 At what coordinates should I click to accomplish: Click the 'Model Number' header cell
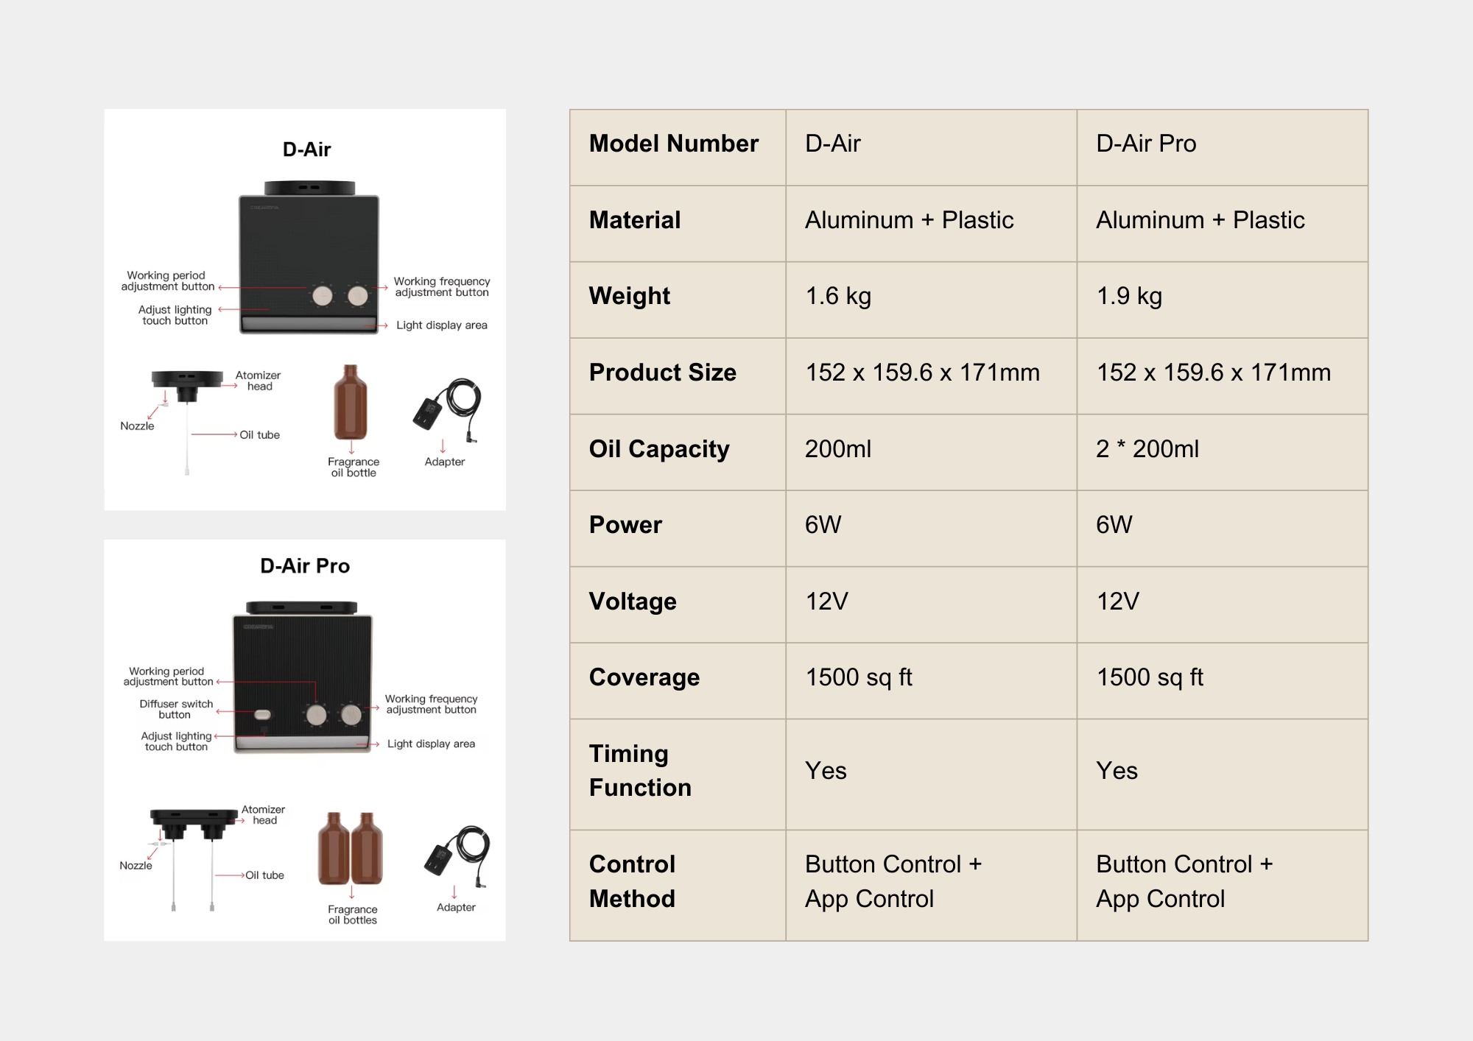tap(674, 144)
